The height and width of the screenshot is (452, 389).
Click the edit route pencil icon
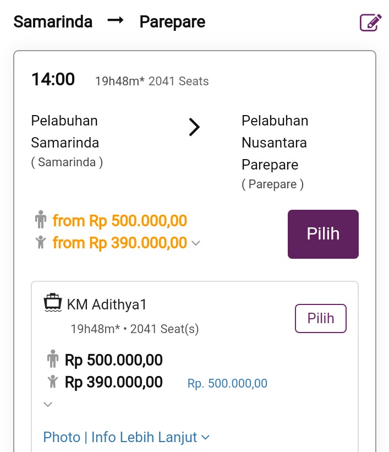coord(370,22)
